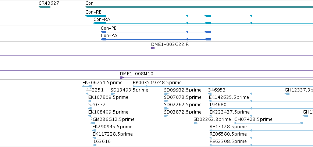Screen dimensions: 313x147
Task: Select FGM236G12.5prime EST label
Action: click(x=113, y=119)
